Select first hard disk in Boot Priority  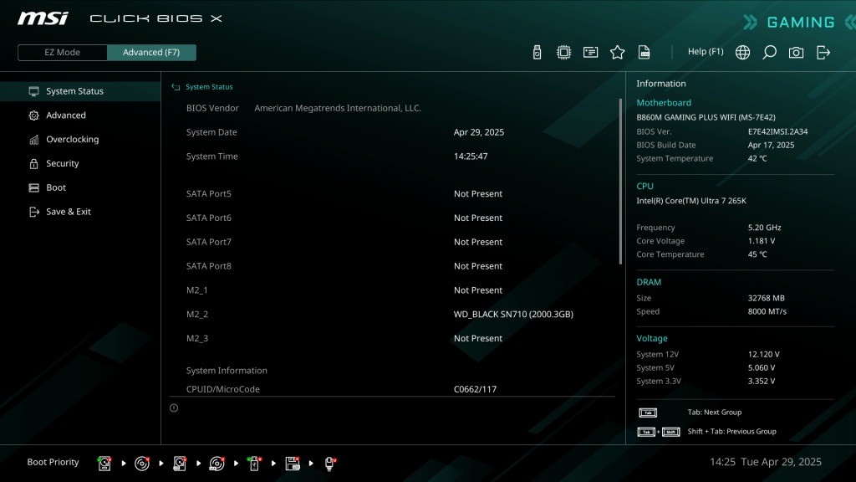point(104,463)
